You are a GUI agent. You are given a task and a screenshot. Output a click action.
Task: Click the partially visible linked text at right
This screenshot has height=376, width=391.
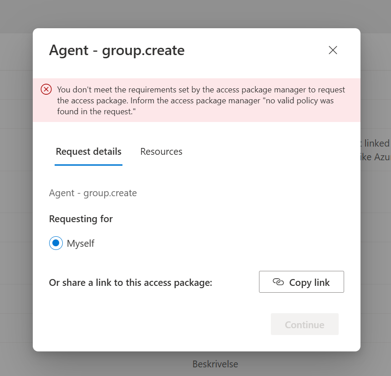coord(376,143)
